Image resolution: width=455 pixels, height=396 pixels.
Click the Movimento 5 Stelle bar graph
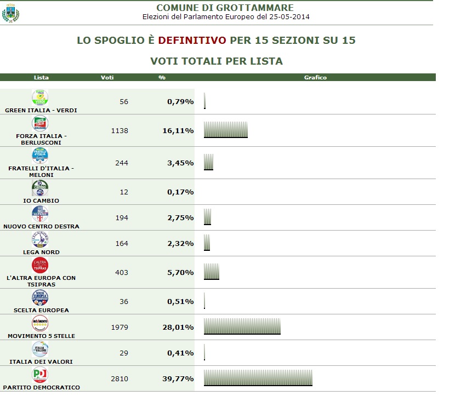242,326
